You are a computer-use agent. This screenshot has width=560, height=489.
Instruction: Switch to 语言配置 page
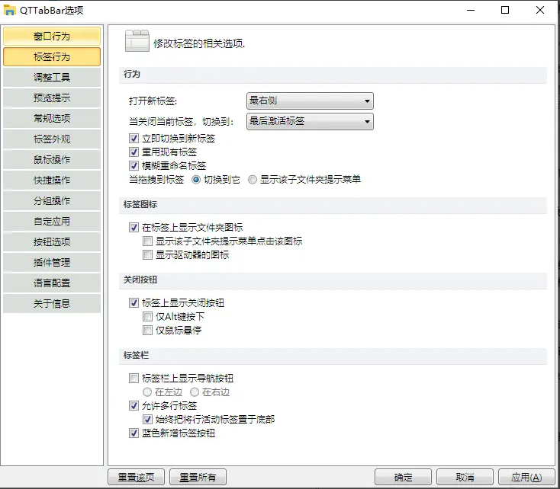tap(52, 283)
